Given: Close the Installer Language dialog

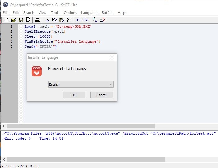Looking at the screenshot, I should coord(112,57).
